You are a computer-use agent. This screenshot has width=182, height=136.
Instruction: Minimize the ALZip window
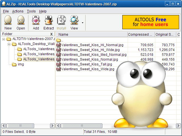(x=167, y=4)
